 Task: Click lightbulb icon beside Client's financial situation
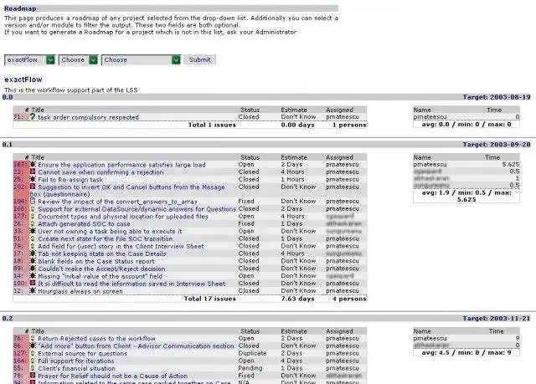coord(33,368)
